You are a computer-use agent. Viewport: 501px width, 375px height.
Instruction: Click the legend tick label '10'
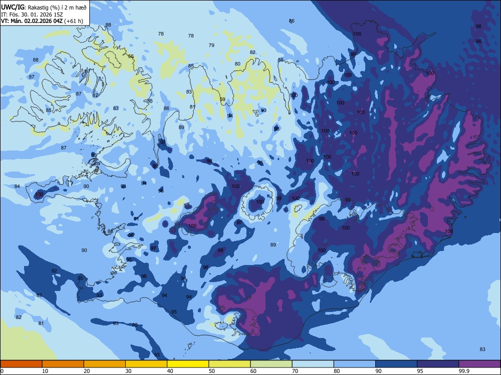coord(45,371)
